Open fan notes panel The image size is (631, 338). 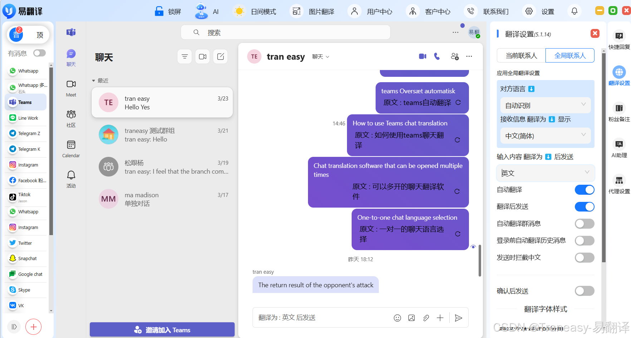[x=619, y=112]
